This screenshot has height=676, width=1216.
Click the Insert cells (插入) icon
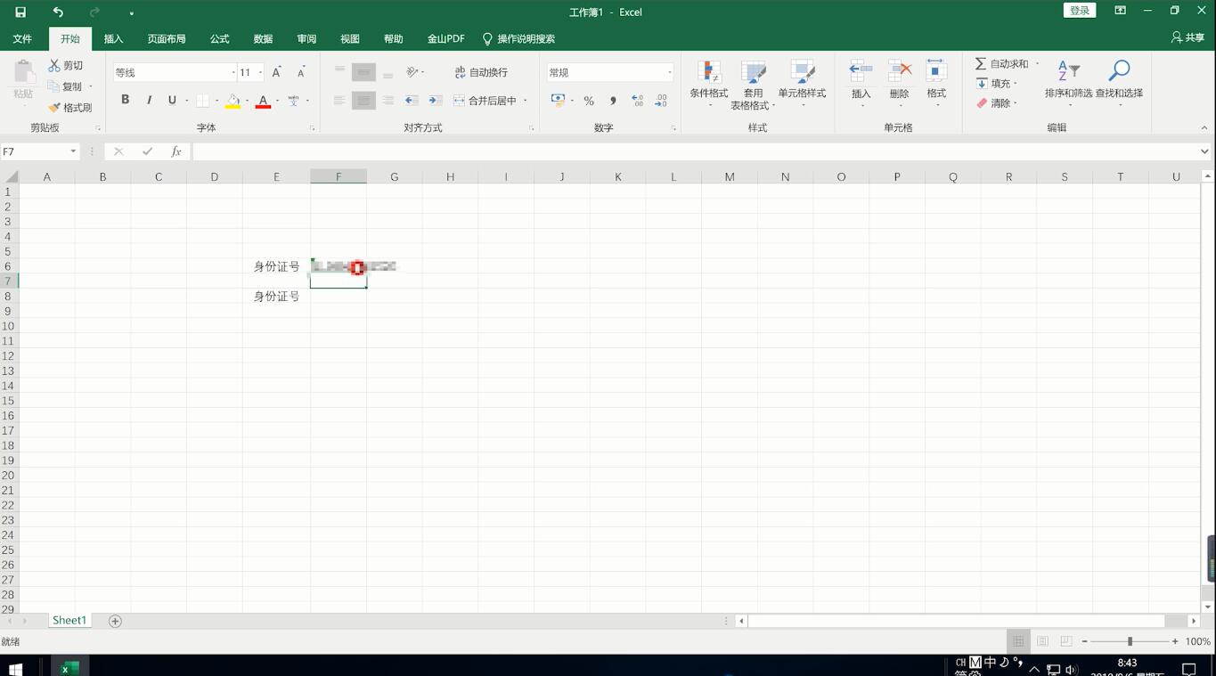[861, 86]
